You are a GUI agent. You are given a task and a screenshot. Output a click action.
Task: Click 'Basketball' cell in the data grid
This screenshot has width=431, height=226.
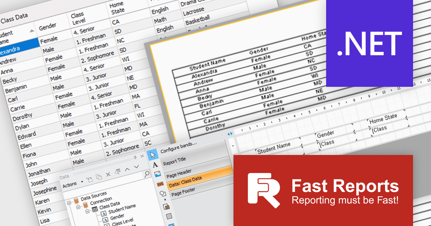click(x=198, y=20)
